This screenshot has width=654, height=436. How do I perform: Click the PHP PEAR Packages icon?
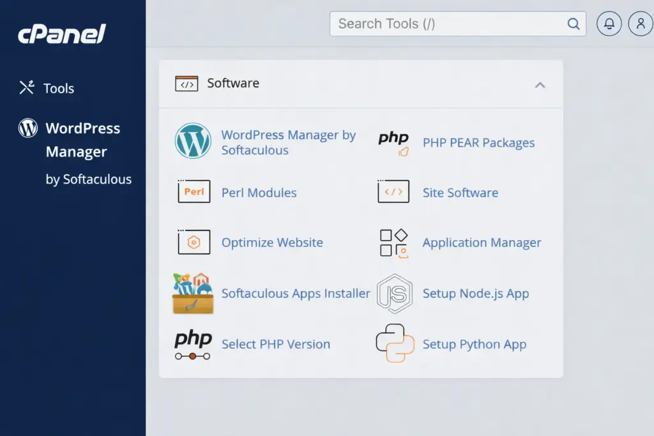393,143
